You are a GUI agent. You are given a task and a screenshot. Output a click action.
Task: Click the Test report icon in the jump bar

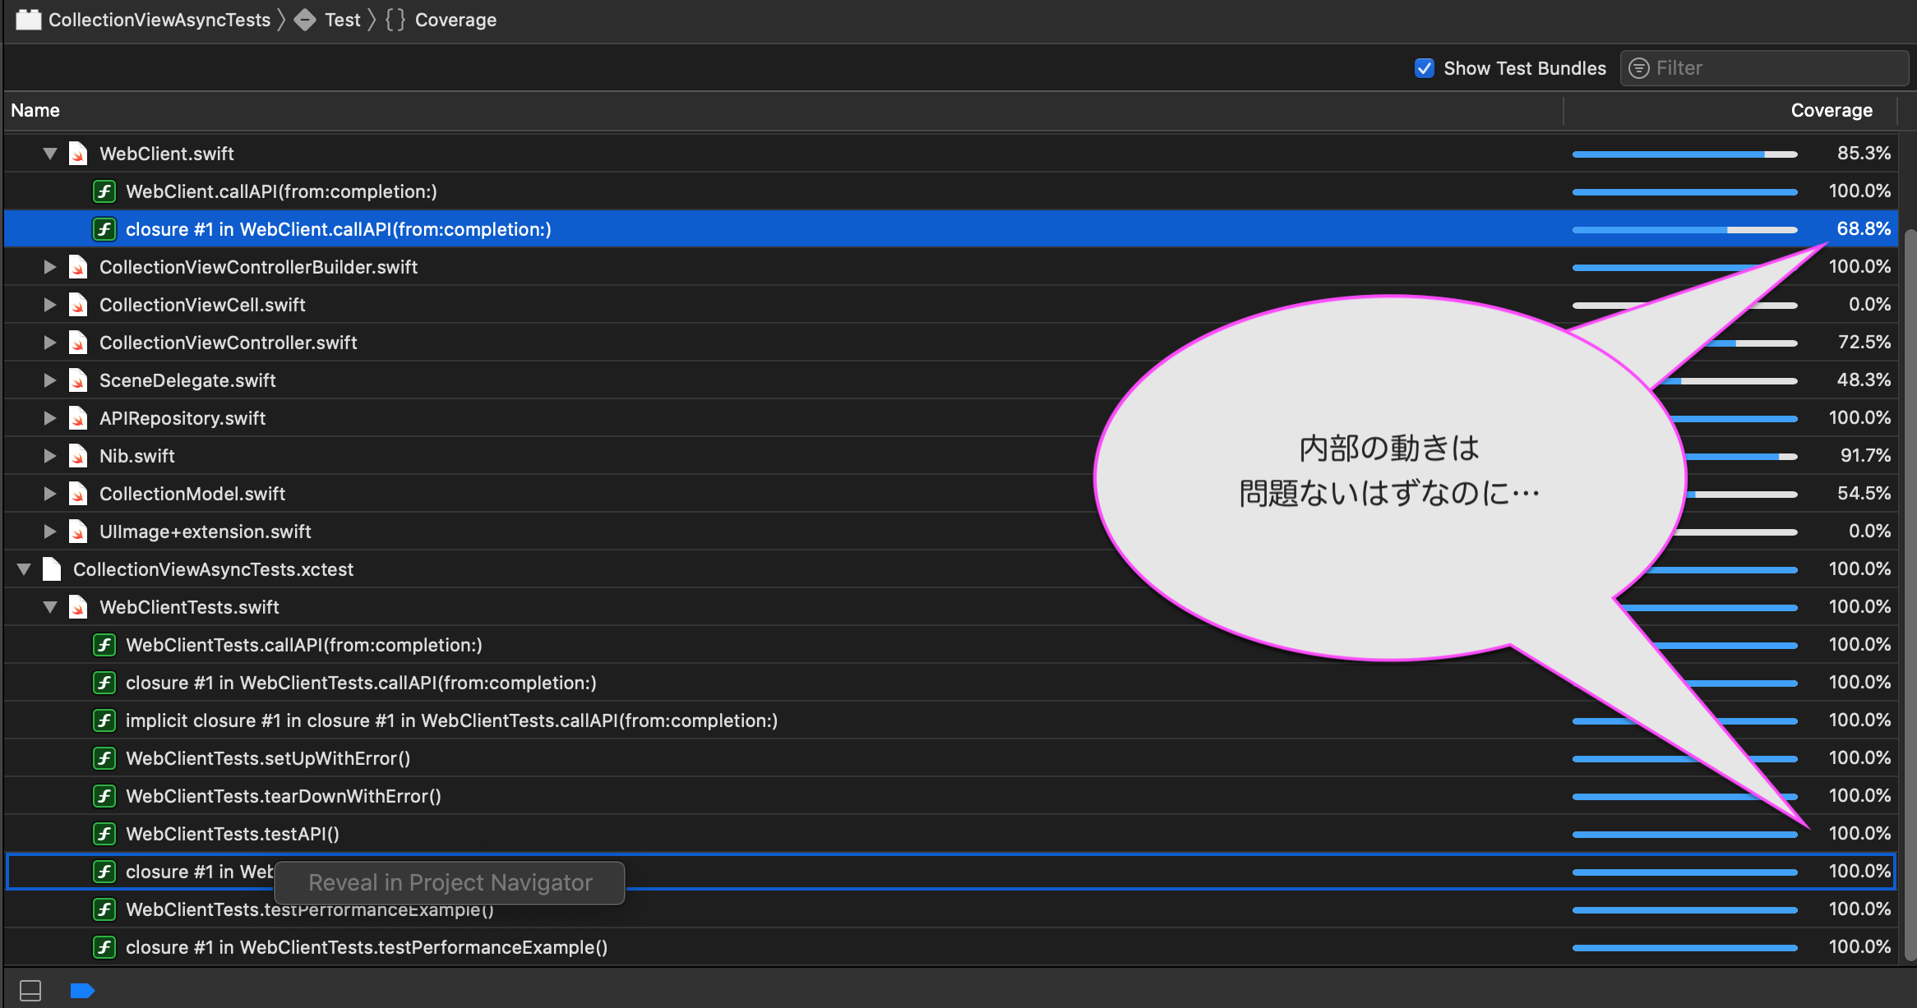[305, 19]
